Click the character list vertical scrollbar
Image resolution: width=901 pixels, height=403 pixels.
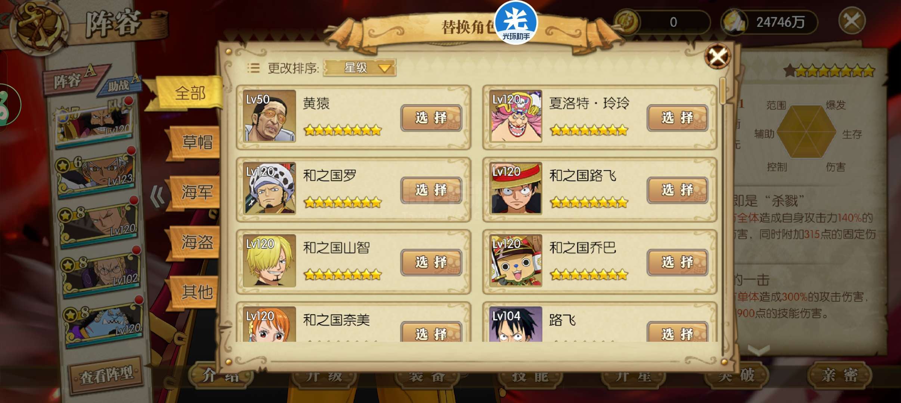coord(723,216)
